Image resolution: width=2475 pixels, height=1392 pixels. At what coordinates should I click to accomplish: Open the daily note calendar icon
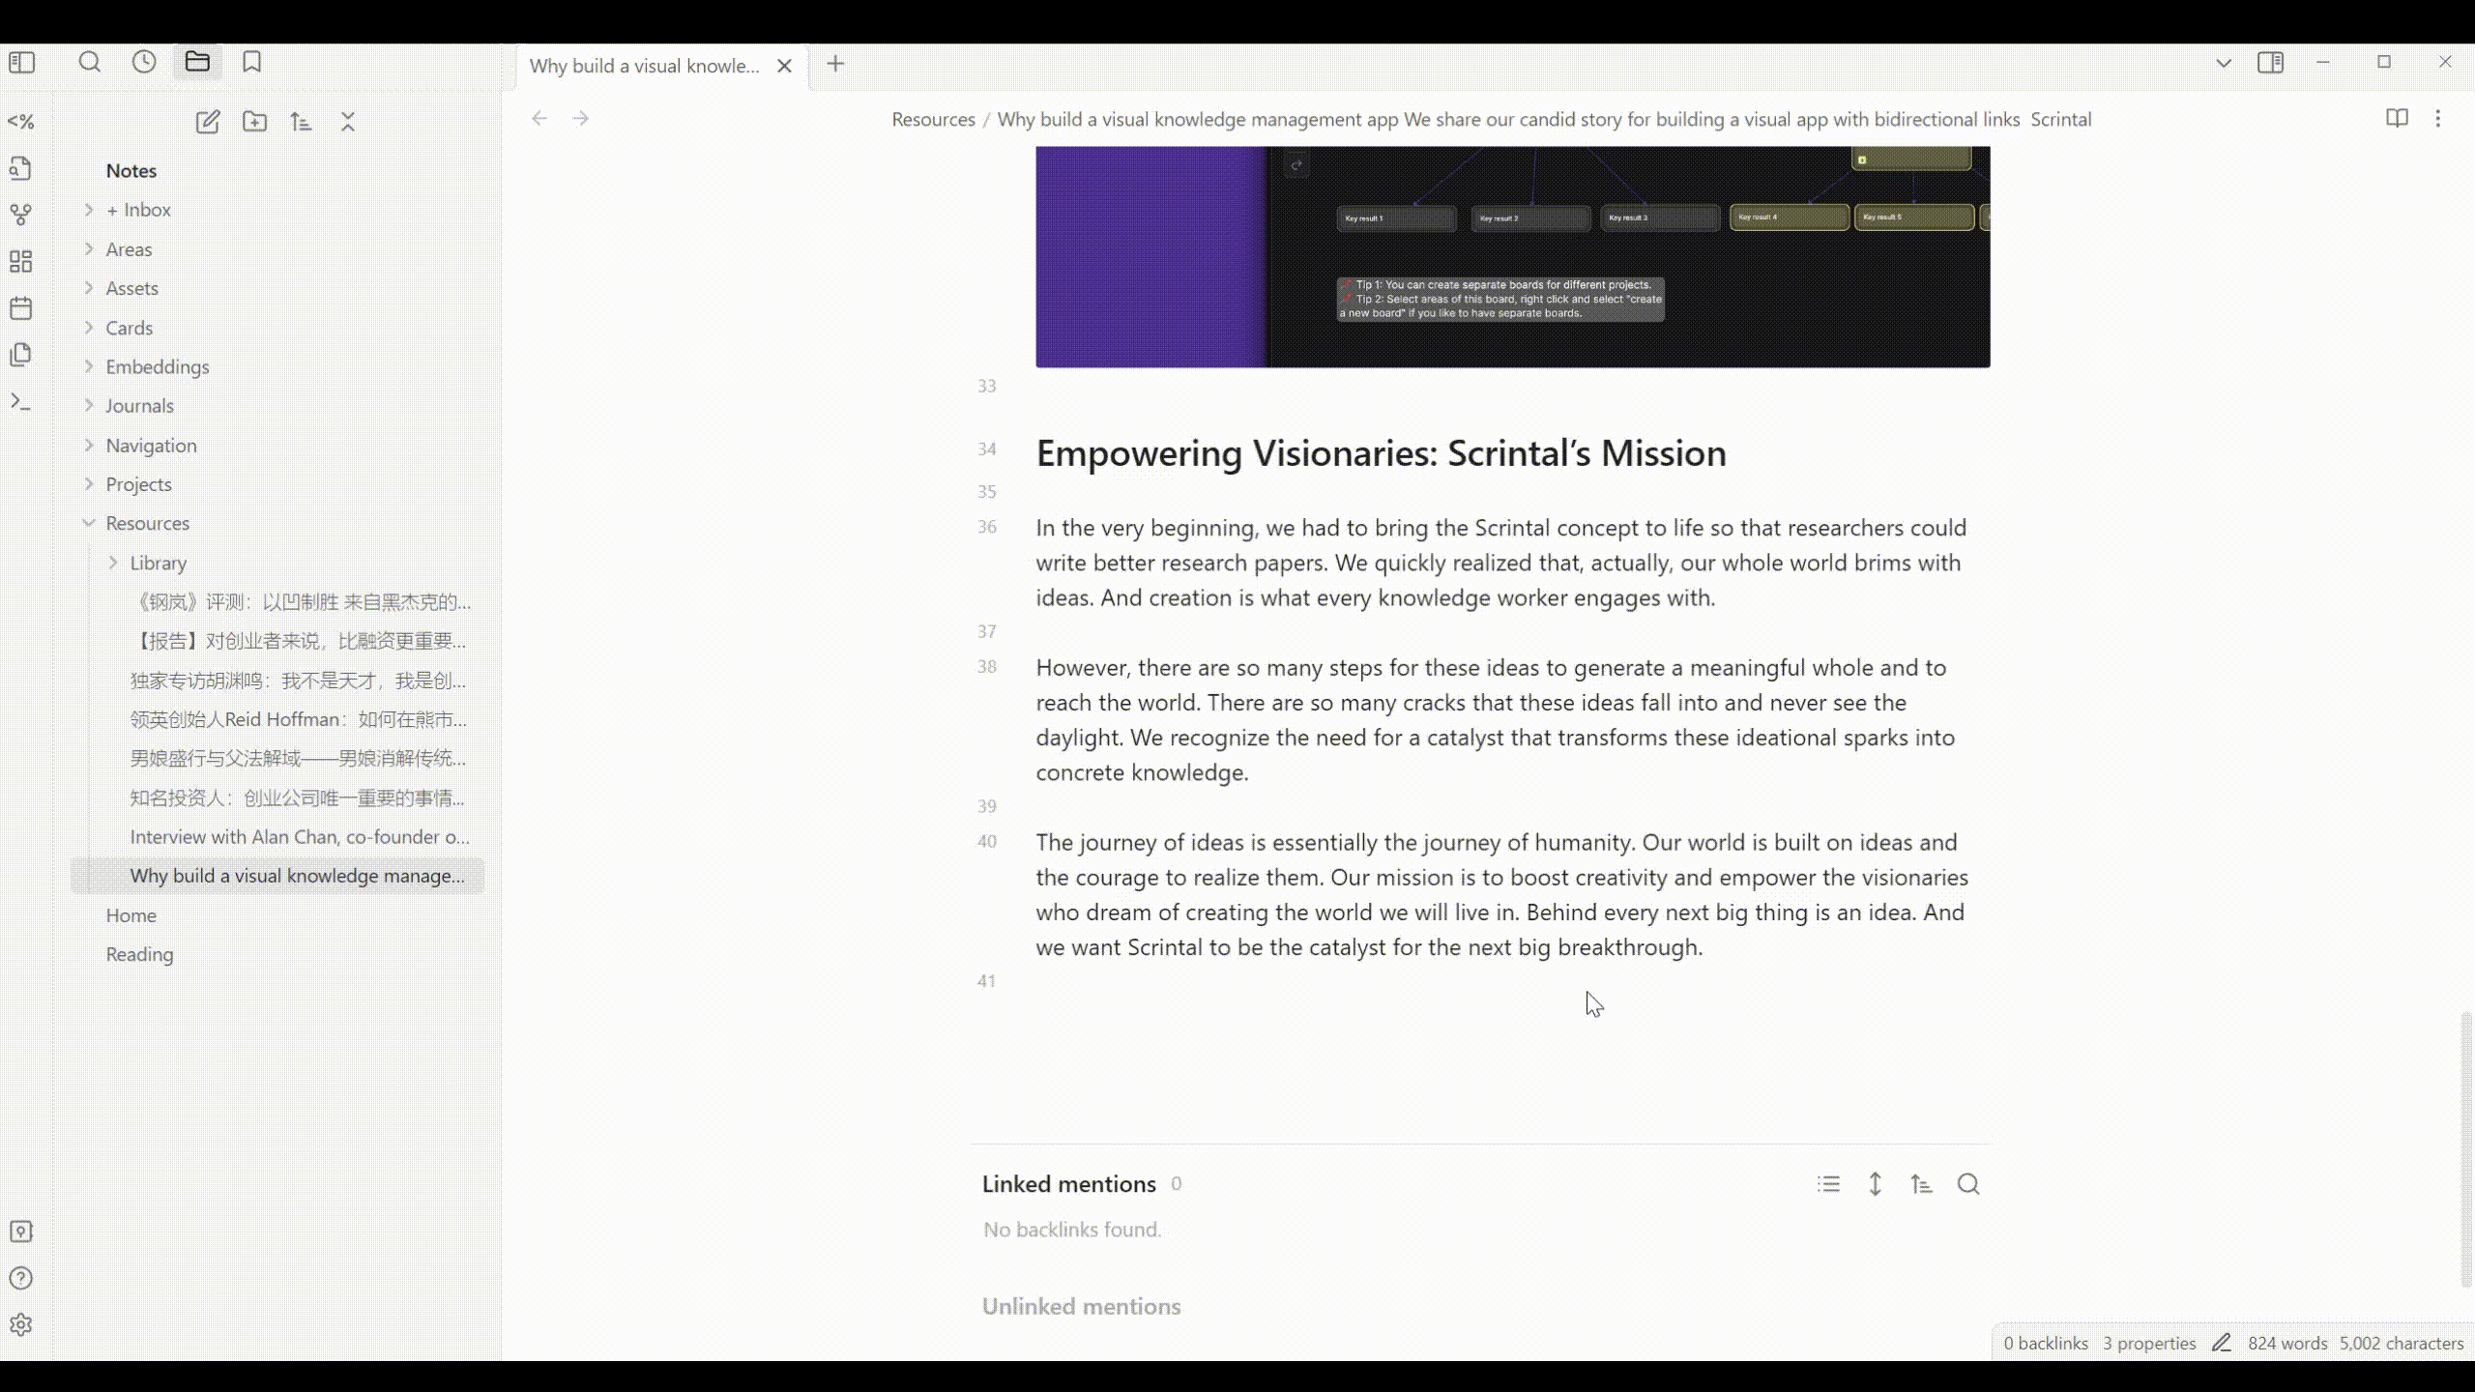pyautogui.click(x=21, y=308)
